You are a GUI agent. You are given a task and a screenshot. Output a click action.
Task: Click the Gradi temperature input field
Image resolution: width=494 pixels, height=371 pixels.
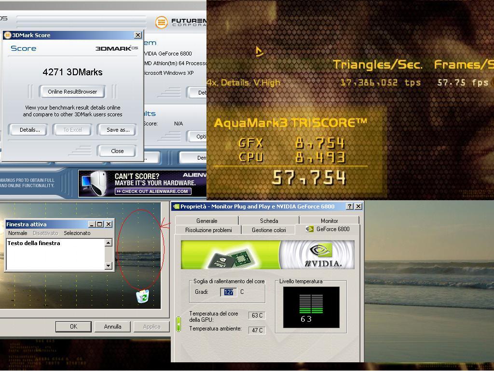click(229, 292)
